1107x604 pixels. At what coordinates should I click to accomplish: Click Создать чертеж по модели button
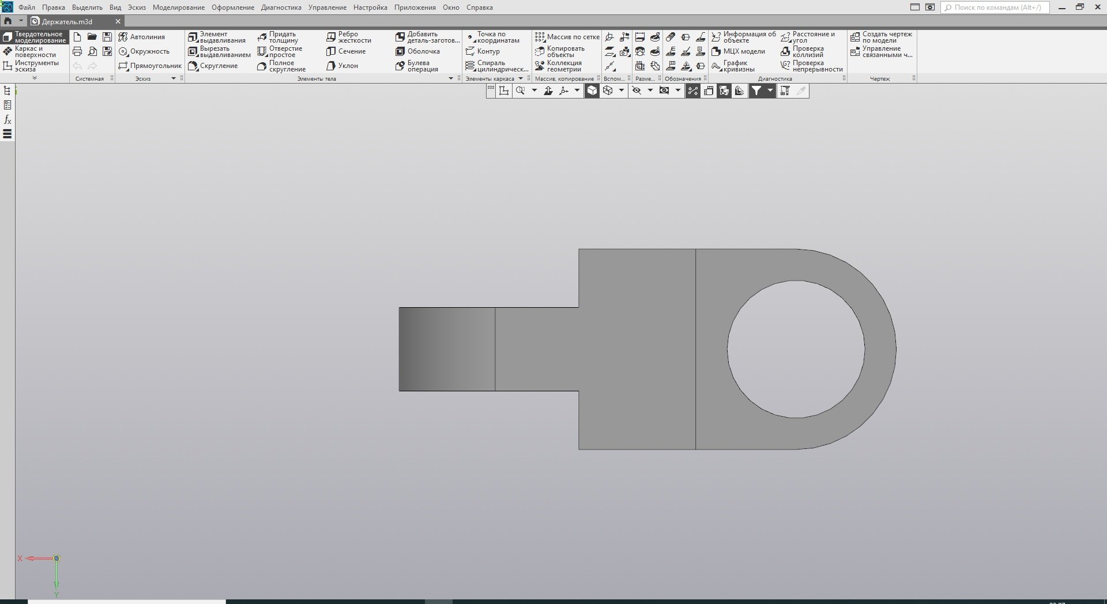[x=881, y=37]
